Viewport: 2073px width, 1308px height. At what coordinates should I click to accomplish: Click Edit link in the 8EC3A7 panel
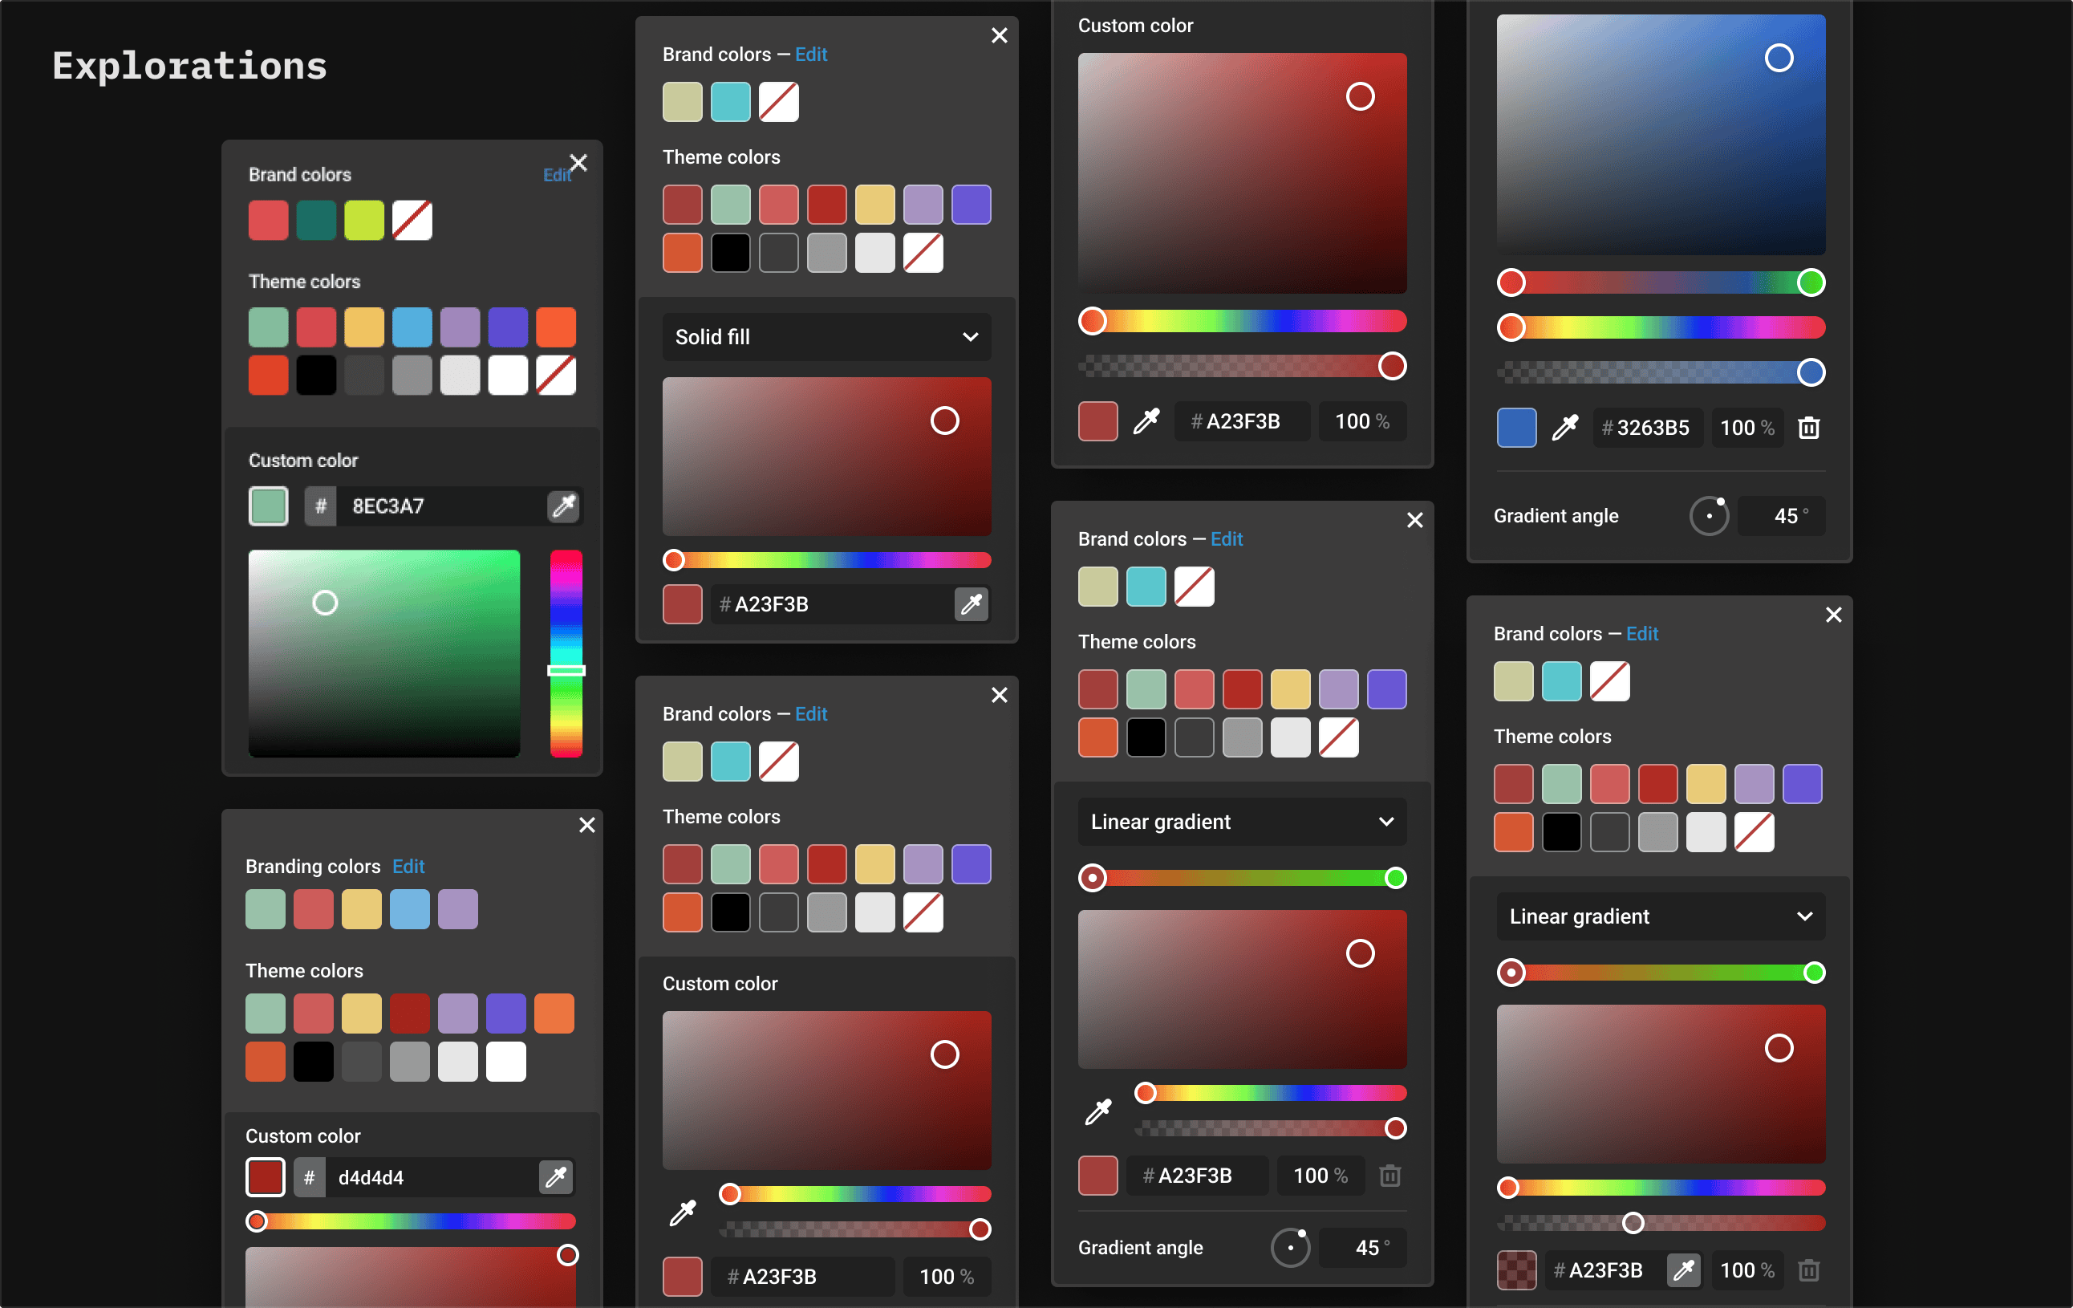[x=556, y=175]
